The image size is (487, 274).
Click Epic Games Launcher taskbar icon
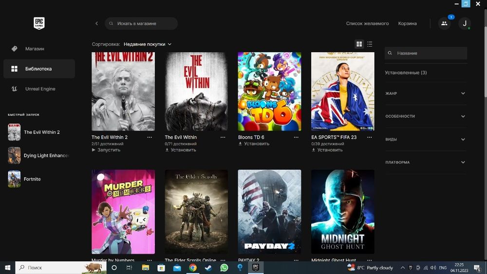256,268
